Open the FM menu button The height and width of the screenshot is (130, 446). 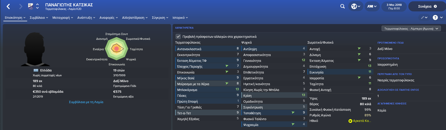372,6
